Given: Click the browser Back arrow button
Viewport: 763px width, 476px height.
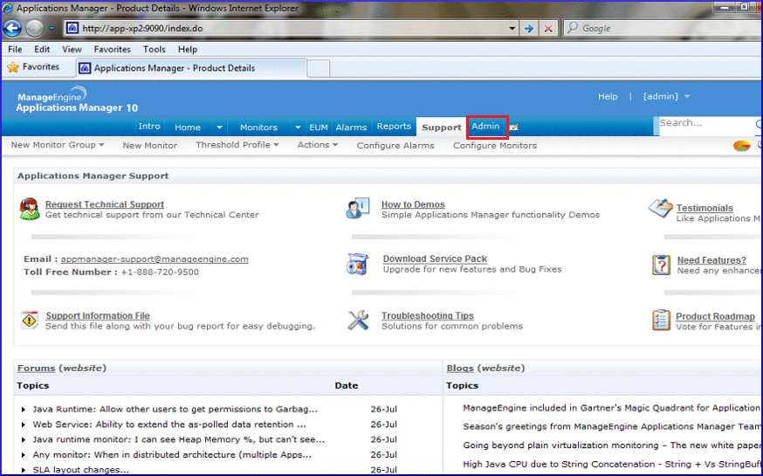Looking at the screenshot, I should pyautogui.click(x=12, y=28).
